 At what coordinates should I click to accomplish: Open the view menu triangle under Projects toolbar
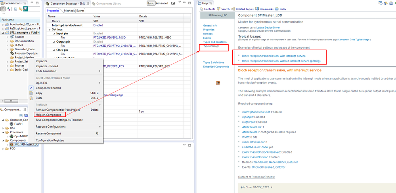pyautogui.click(x=4, y=13)
